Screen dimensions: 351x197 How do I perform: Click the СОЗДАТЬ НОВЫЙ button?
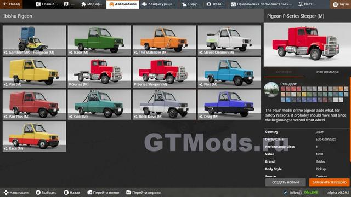(285, 182)
